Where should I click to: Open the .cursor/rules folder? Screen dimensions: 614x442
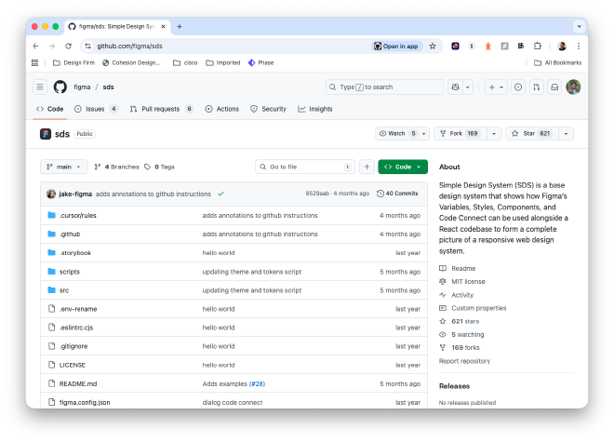pyautogui.click(x=78, y=216)
